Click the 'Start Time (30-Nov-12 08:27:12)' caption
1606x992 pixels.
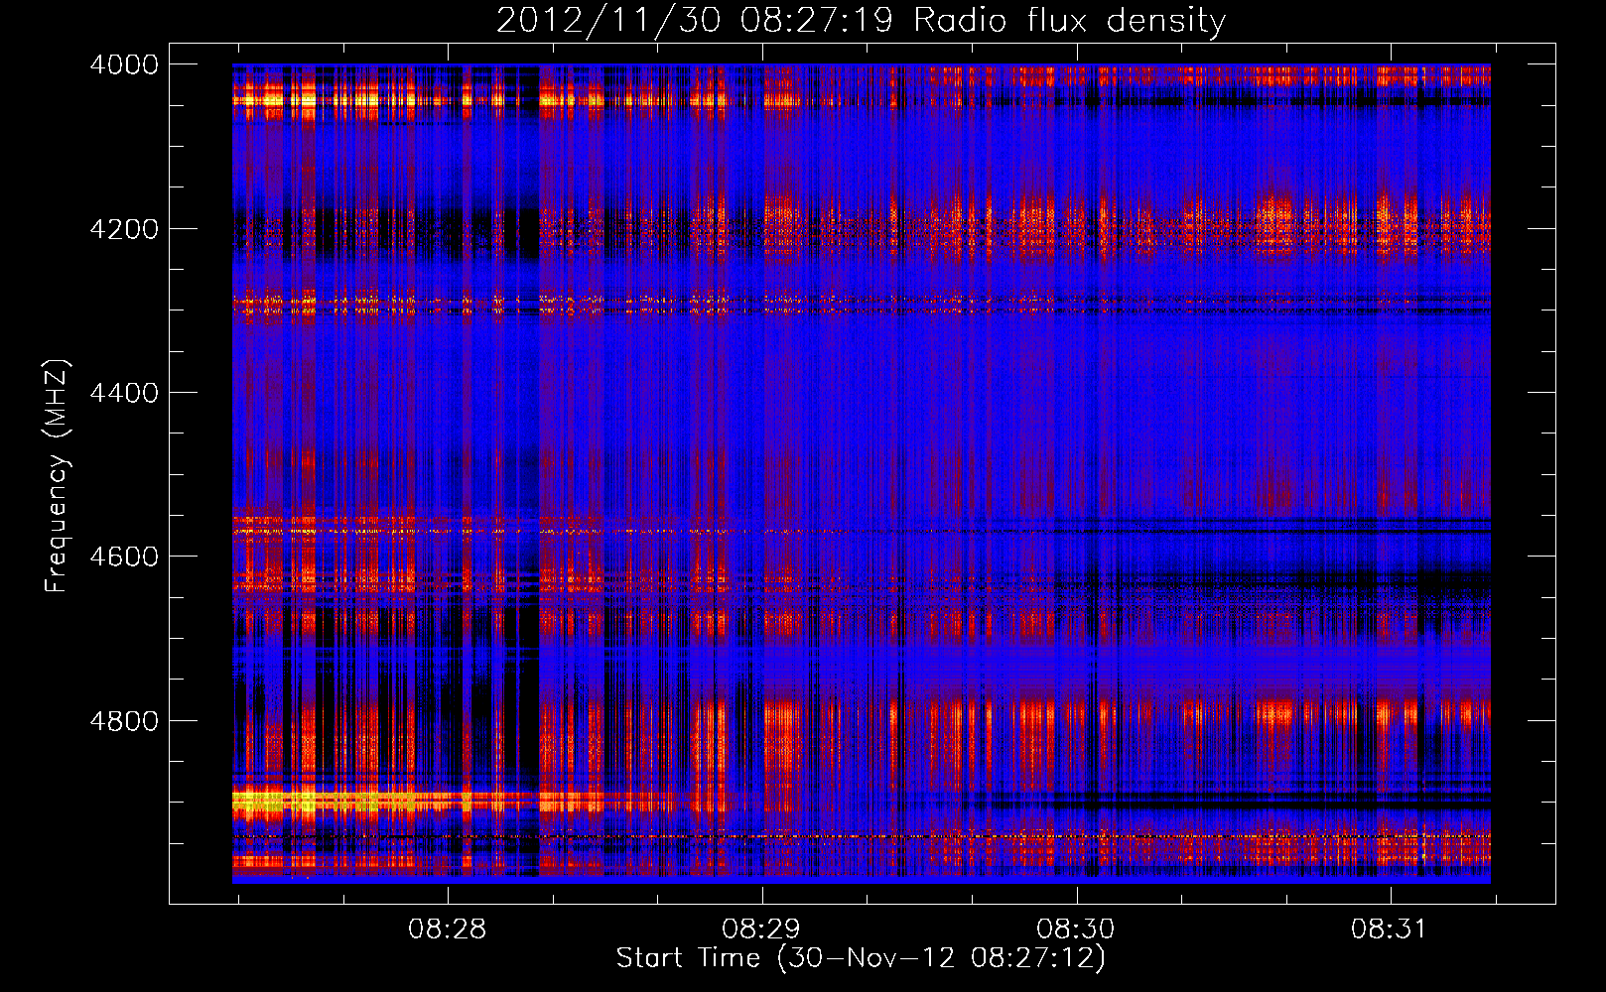pyautogui.click(x=861, y=958)
